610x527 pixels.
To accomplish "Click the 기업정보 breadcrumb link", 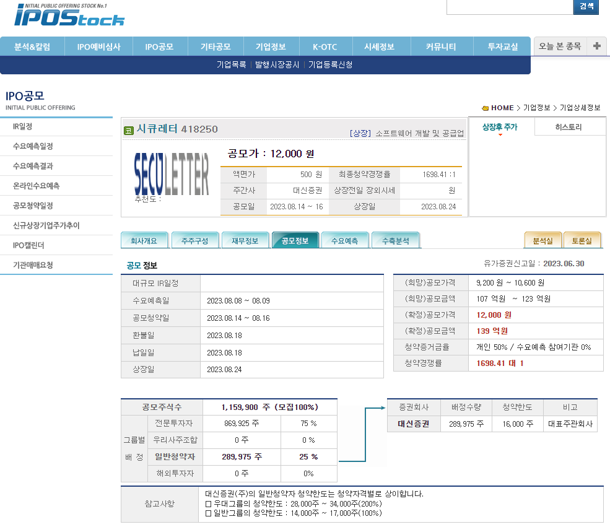I will tap(536, 108).
